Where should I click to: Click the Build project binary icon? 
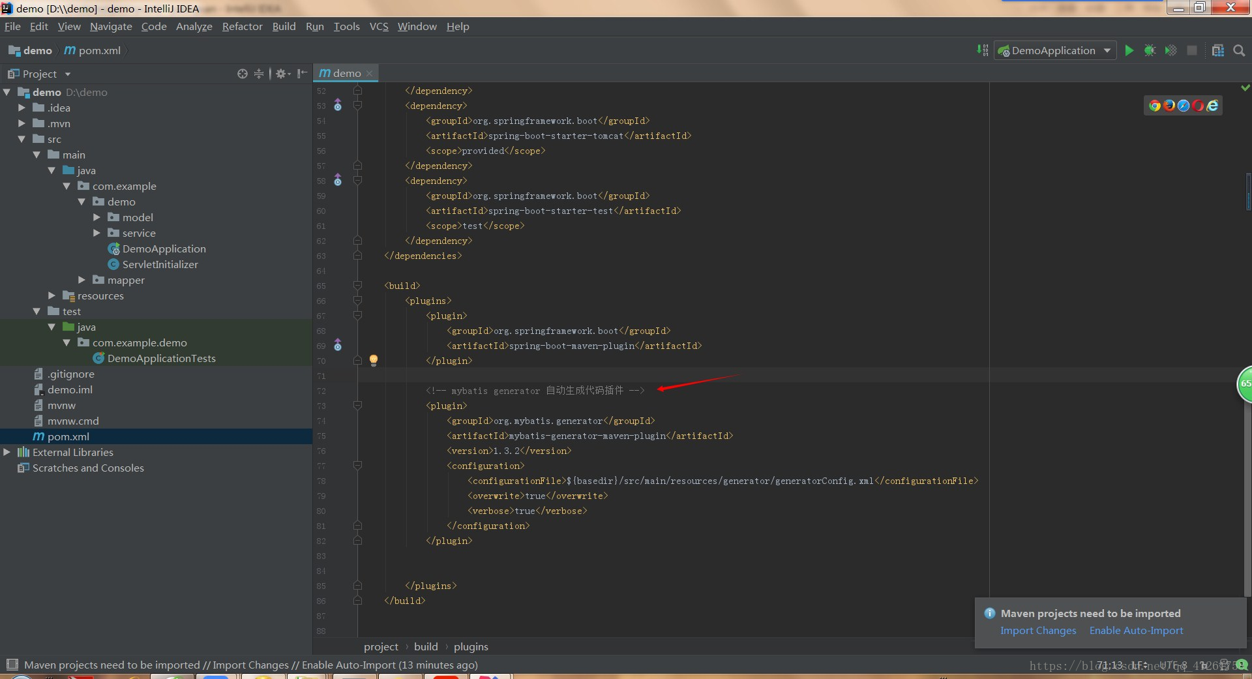pyautogui.click(x=983, y=50)
